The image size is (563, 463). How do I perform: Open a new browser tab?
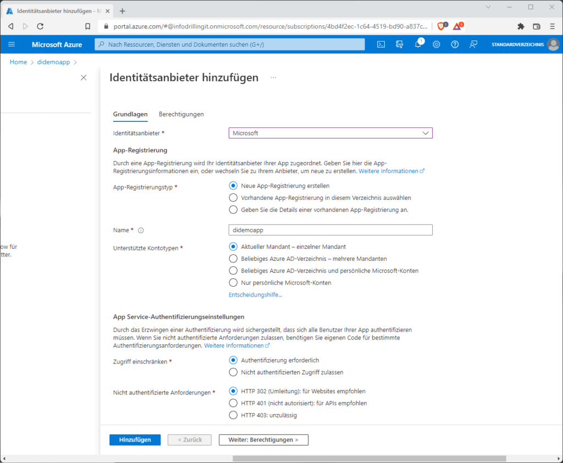pos(123,11)
